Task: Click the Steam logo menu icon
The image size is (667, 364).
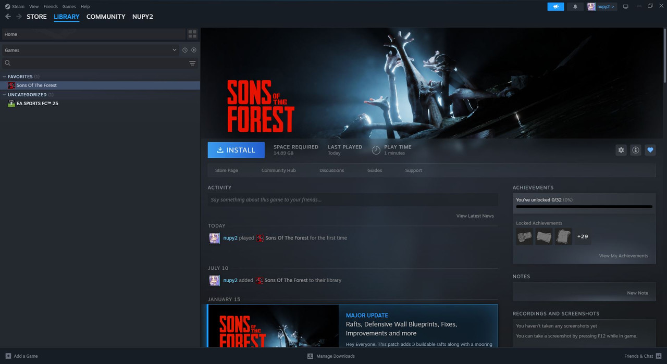Action: [7, 6]
